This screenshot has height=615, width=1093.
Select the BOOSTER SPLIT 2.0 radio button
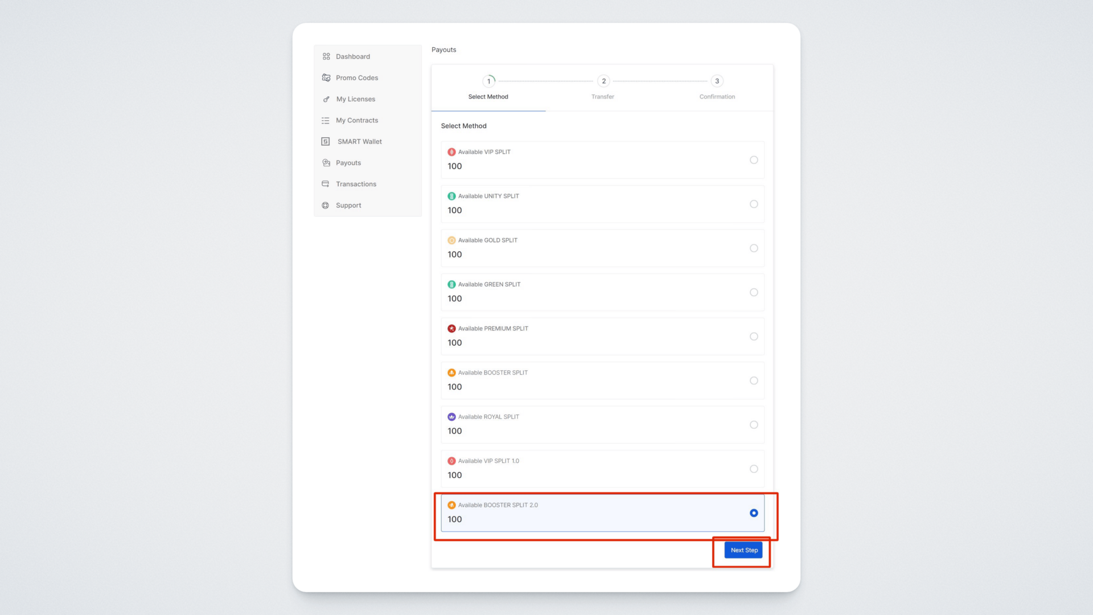tap(754, 513)
